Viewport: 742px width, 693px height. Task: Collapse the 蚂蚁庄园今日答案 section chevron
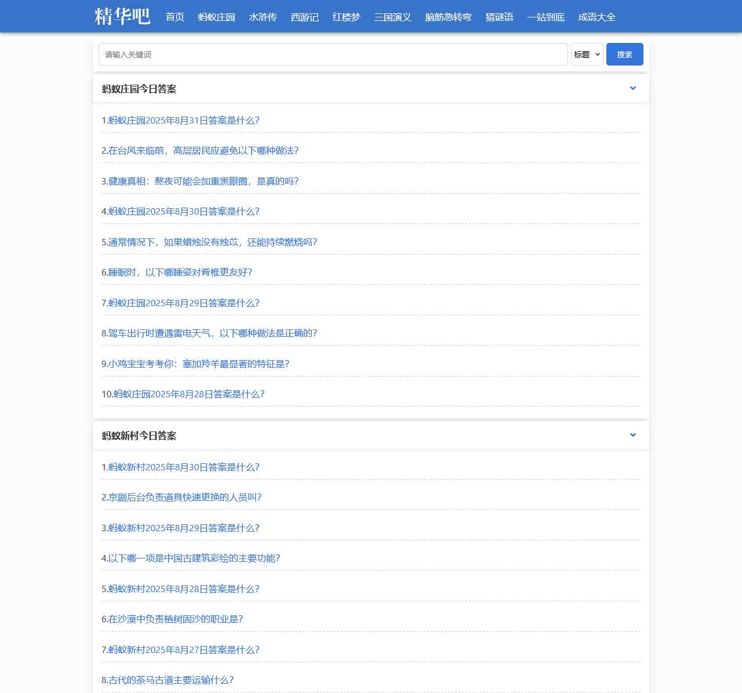tap(632, 88)
